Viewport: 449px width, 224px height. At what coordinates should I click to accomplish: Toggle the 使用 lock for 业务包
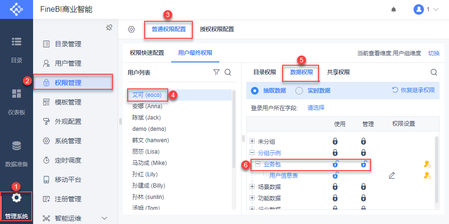335,164
